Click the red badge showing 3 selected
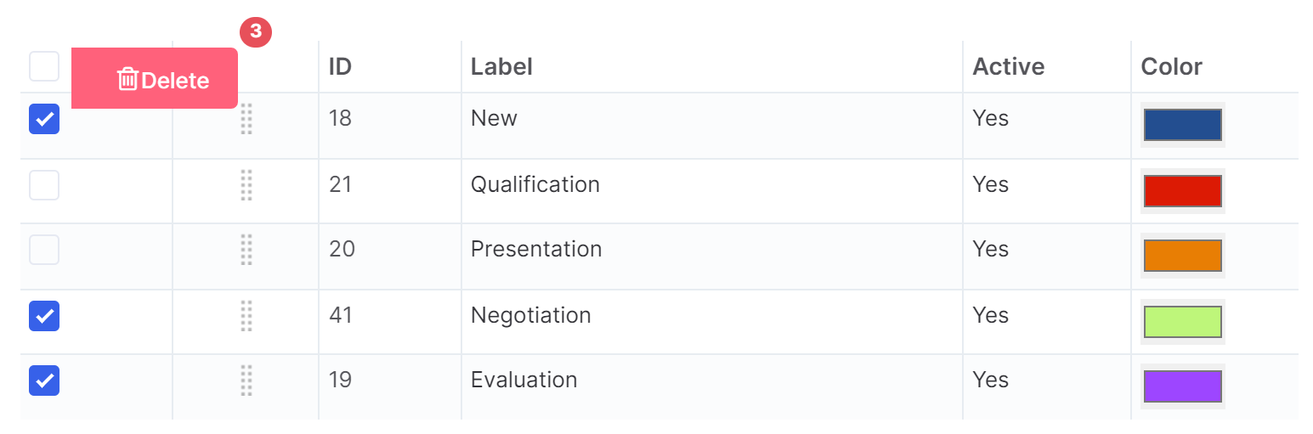1313x434 pixels. pyautogui.click(x=256, y=32)
